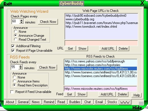
Task: Select the None radio under Web Announce
Action: point(16,31)
